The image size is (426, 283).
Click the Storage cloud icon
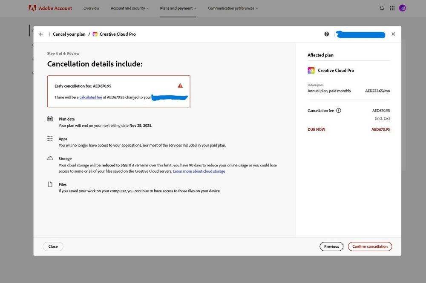tap(50, 158)
